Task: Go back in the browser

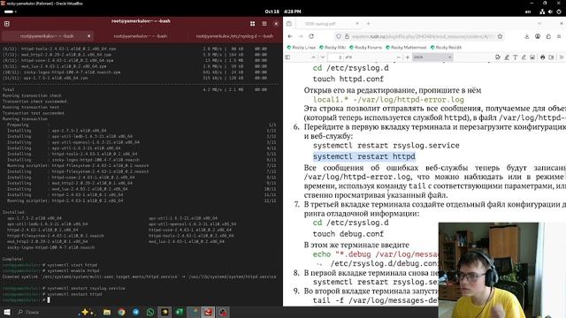Action: (x=290, y=36)
